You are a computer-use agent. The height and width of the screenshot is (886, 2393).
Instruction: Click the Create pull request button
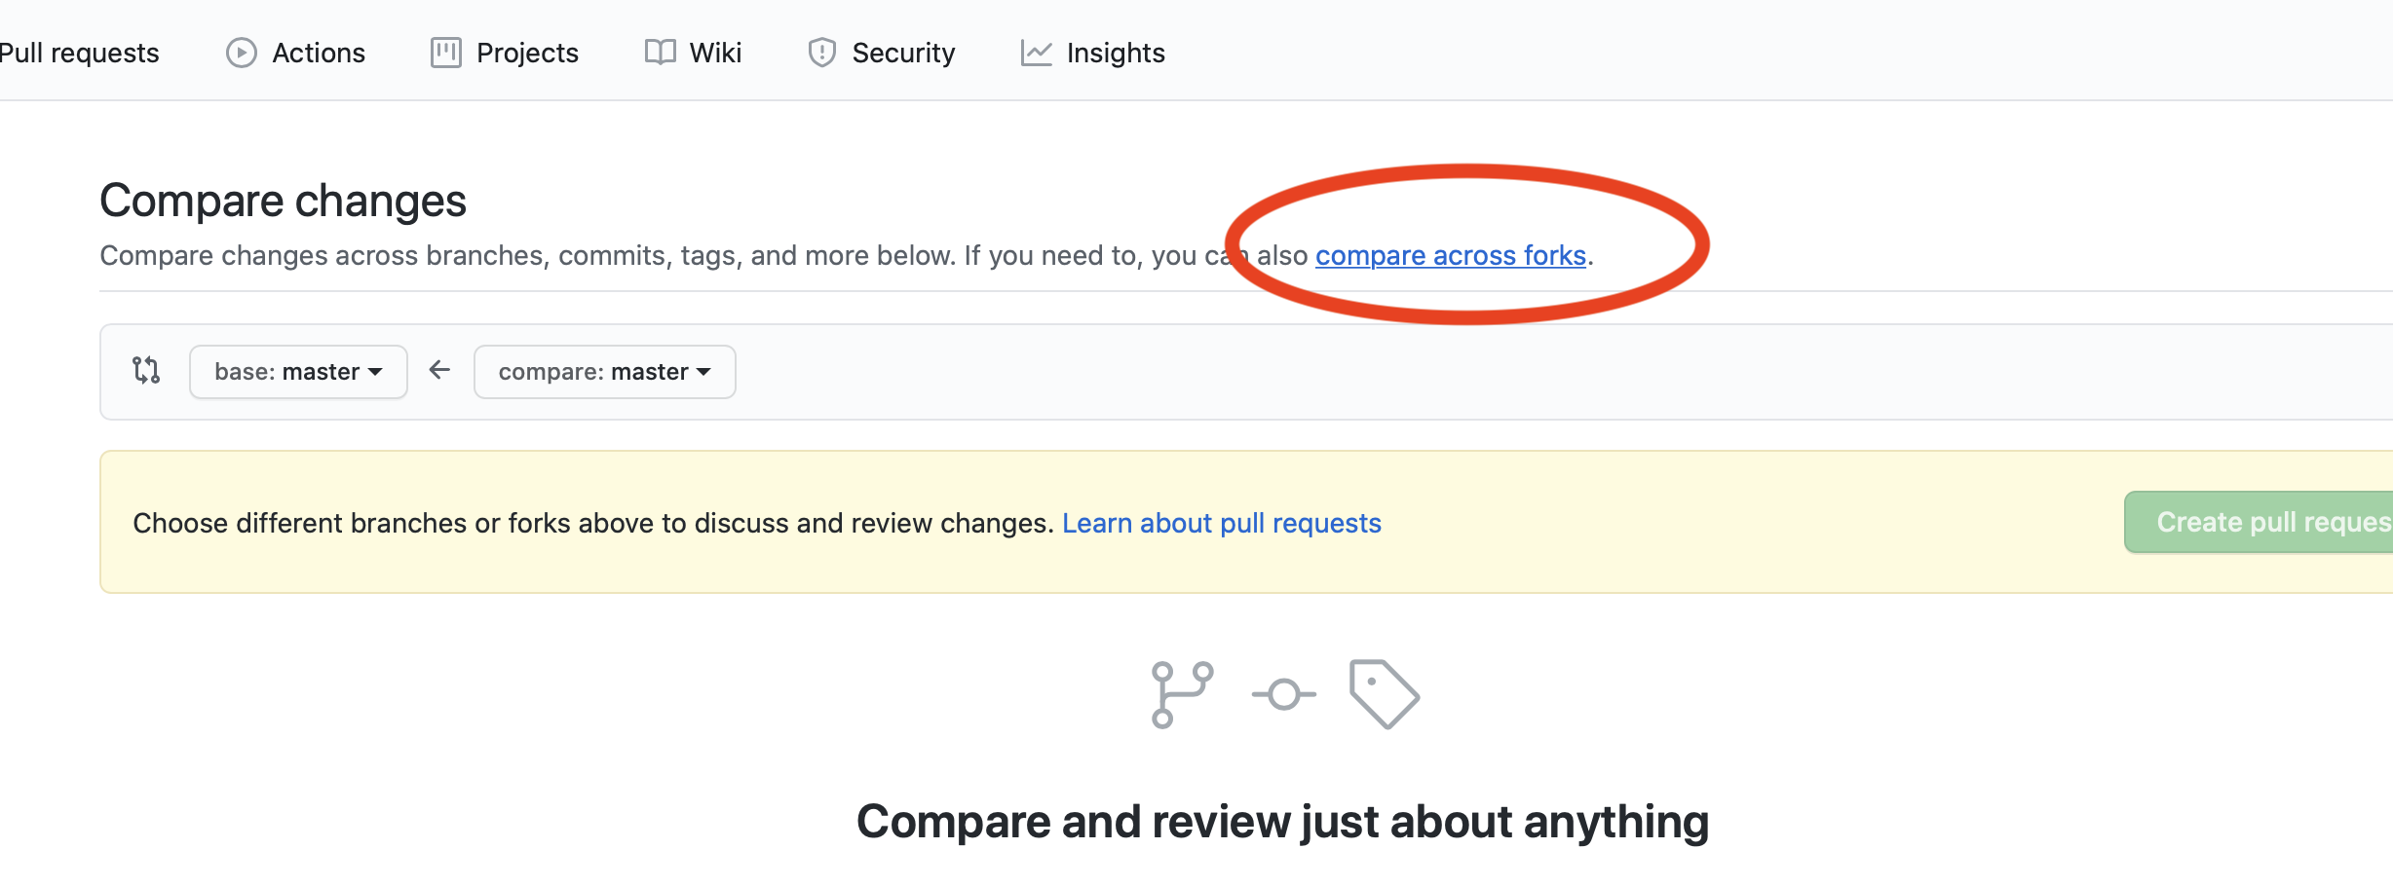click(x=2259, y=522)
